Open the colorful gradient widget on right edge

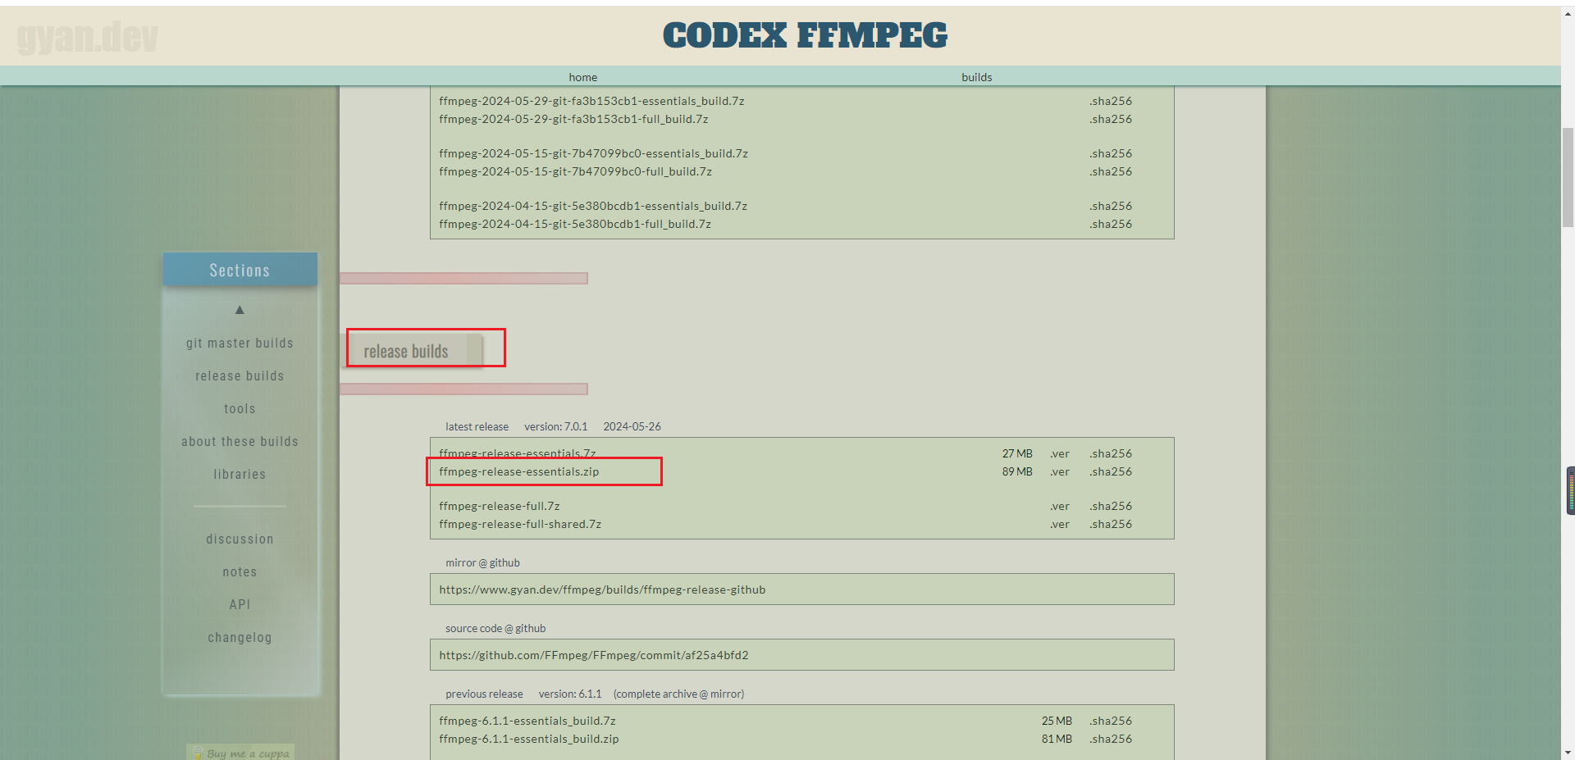[x=1569, y=490]
